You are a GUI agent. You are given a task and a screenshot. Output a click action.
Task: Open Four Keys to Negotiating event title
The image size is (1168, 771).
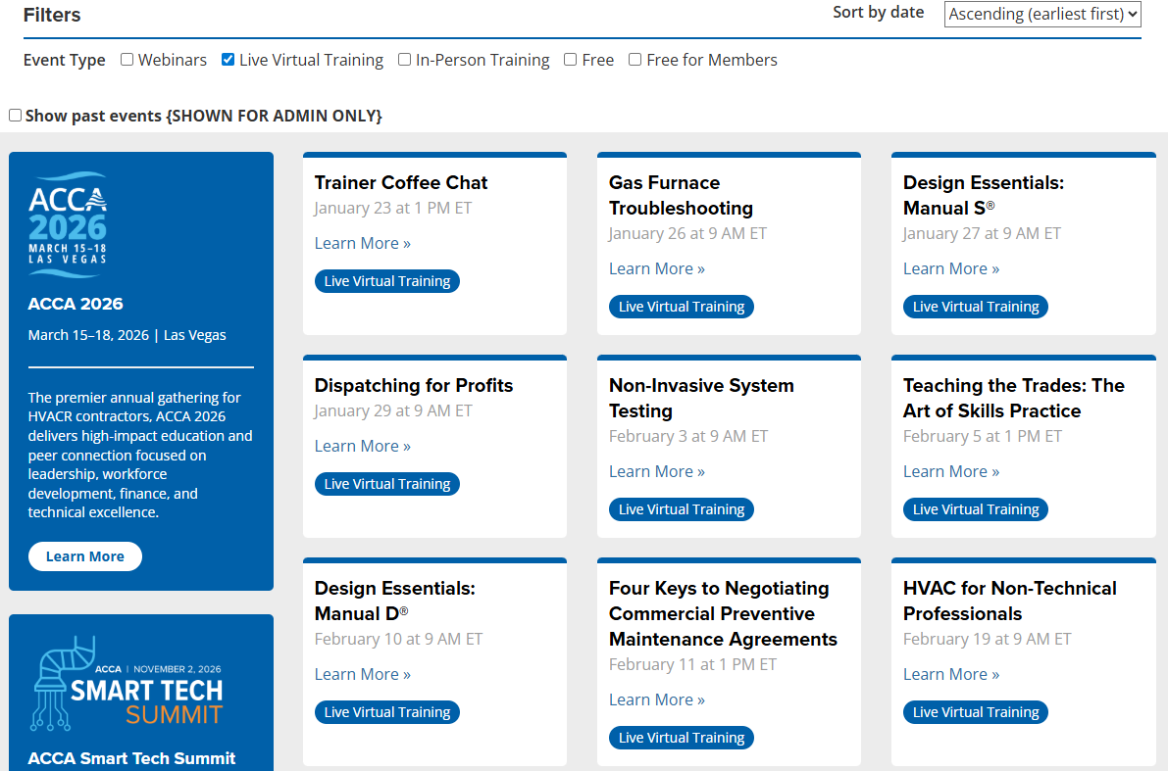[723, 613]
